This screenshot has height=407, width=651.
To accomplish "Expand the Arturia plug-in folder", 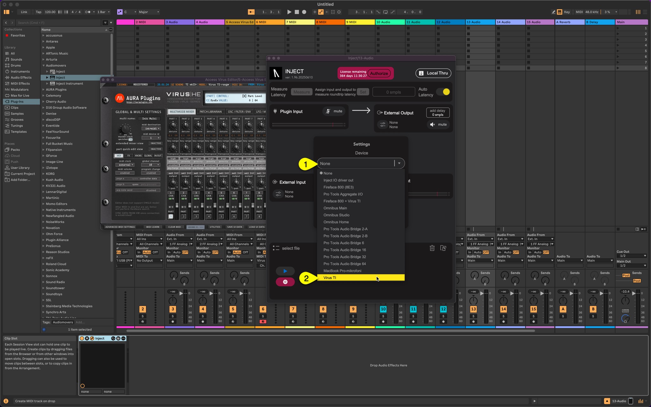I will point(43,60).
